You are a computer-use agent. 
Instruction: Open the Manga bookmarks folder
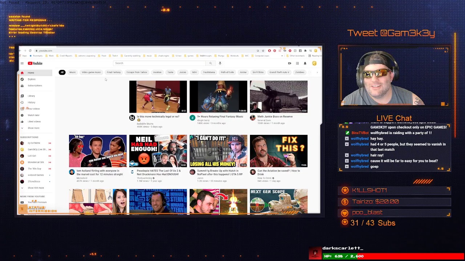[x=220, y=56]
